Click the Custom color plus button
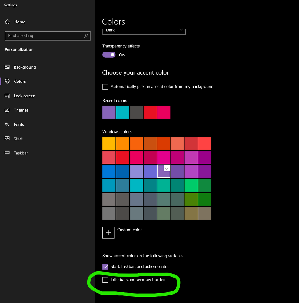 pos(108,233)
